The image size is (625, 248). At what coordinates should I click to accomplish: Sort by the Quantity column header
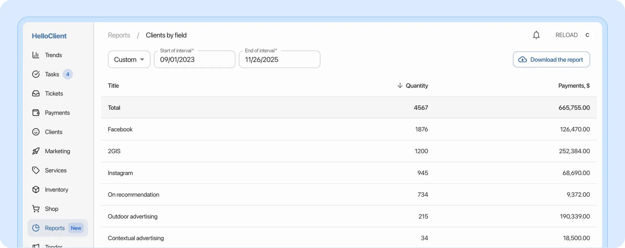pos(417,86)
